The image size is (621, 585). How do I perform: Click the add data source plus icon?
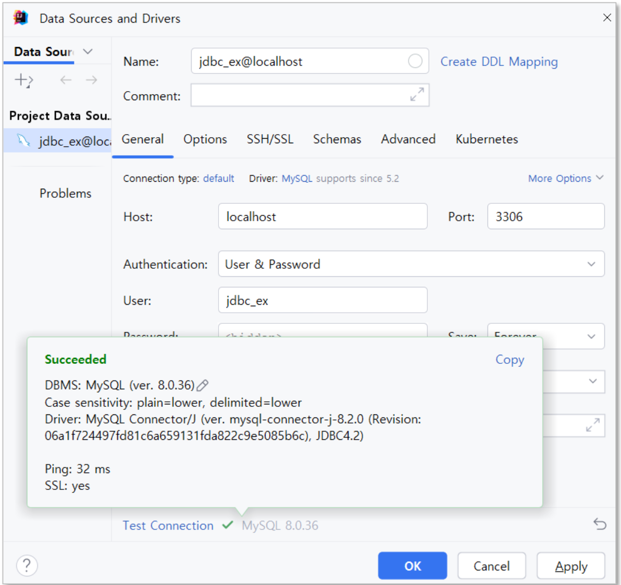pos(23,80)
